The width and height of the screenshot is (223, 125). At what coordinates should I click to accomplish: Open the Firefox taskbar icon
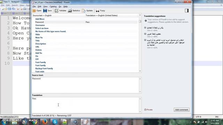tap(45, 122)
